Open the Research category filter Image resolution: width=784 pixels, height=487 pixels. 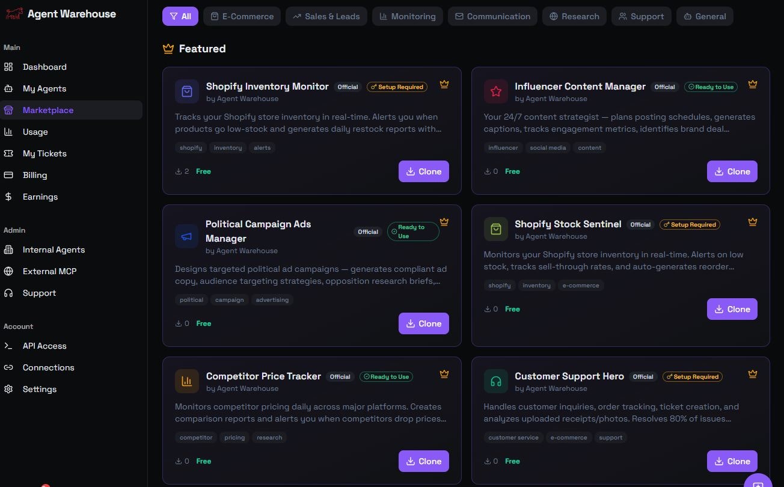(574, 16)
